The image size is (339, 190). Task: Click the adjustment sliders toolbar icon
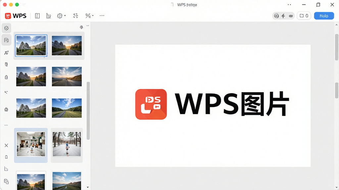pyautogui.click(x=75, y=16)
